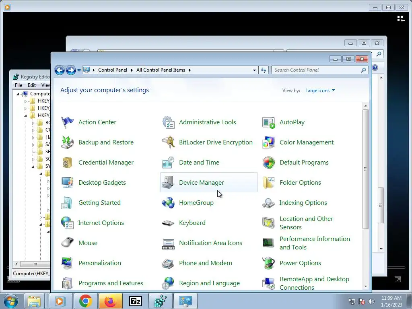Open Device Manager icon

(x=168, y=182)
